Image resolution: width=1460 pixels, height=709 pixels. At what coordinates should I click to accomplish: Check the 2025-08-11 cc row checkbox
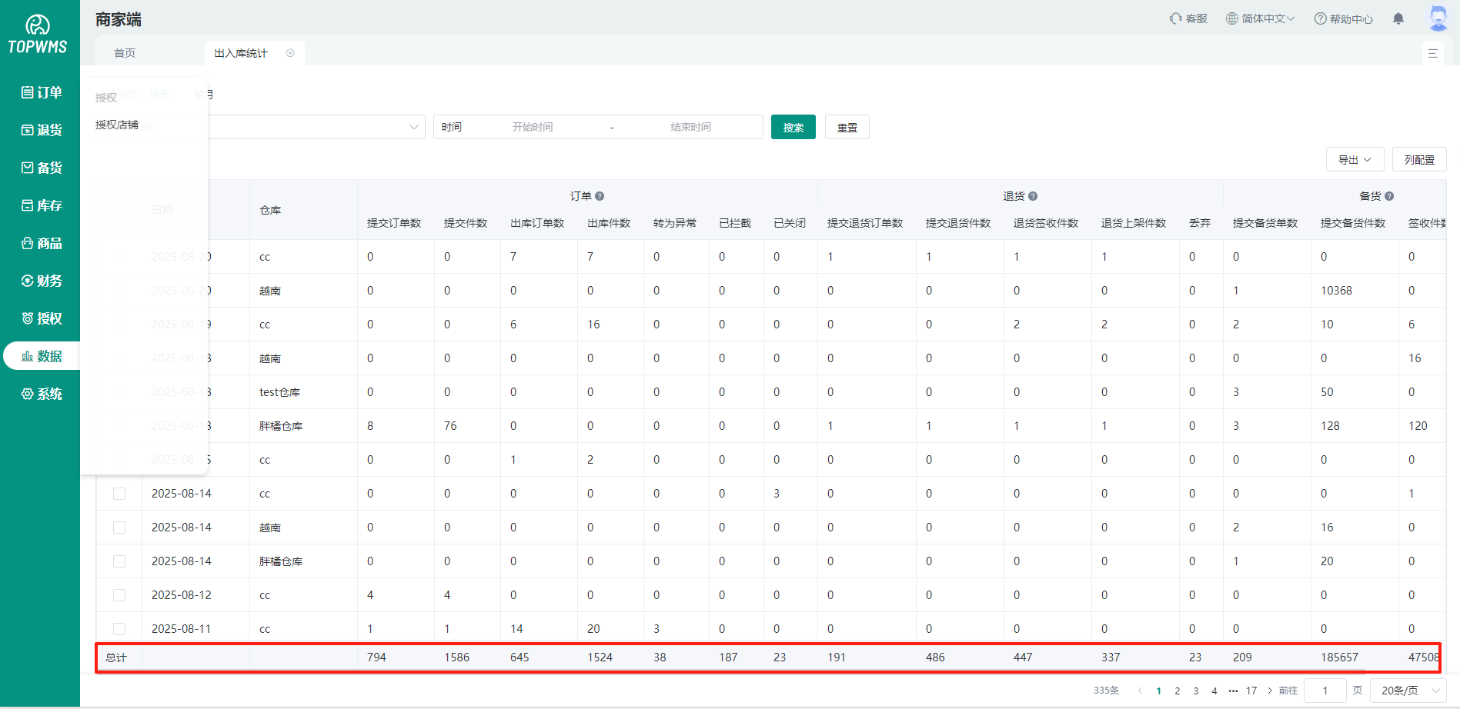tap(119, 629)
